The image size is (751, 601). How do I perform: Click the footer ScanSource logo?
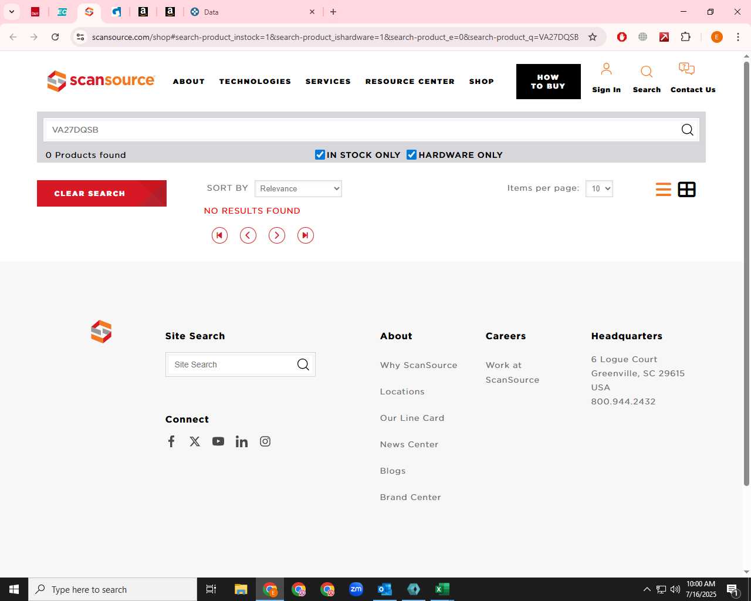(x=101, y=332)
